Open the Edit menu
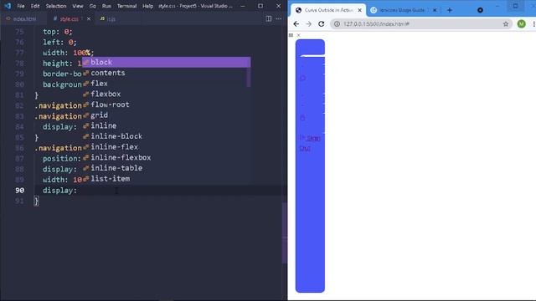Image resolution: width=536 pixels, height=301 pixels. (x=35, y=6)
